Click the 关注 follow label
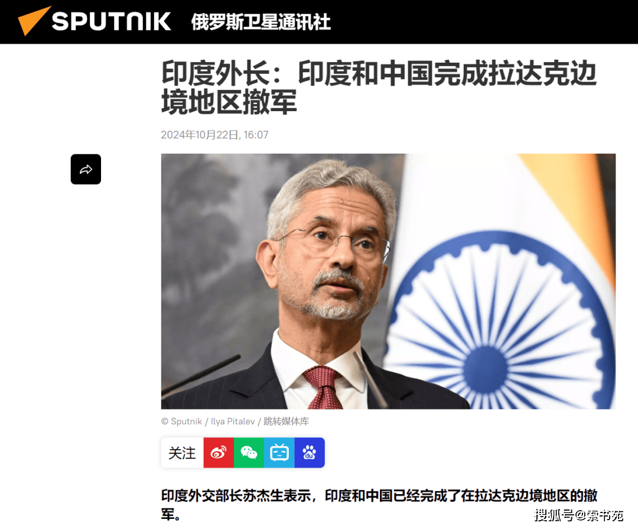 tap(183, 453)
